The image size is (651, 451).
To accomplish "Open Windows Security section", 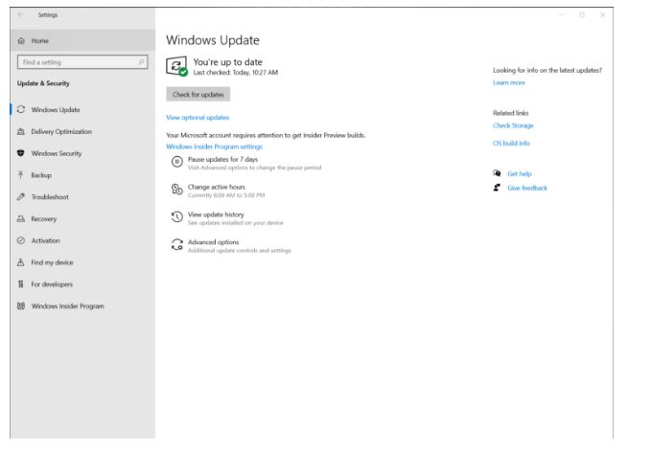I will pyautogui.click(x=82, y=153).
